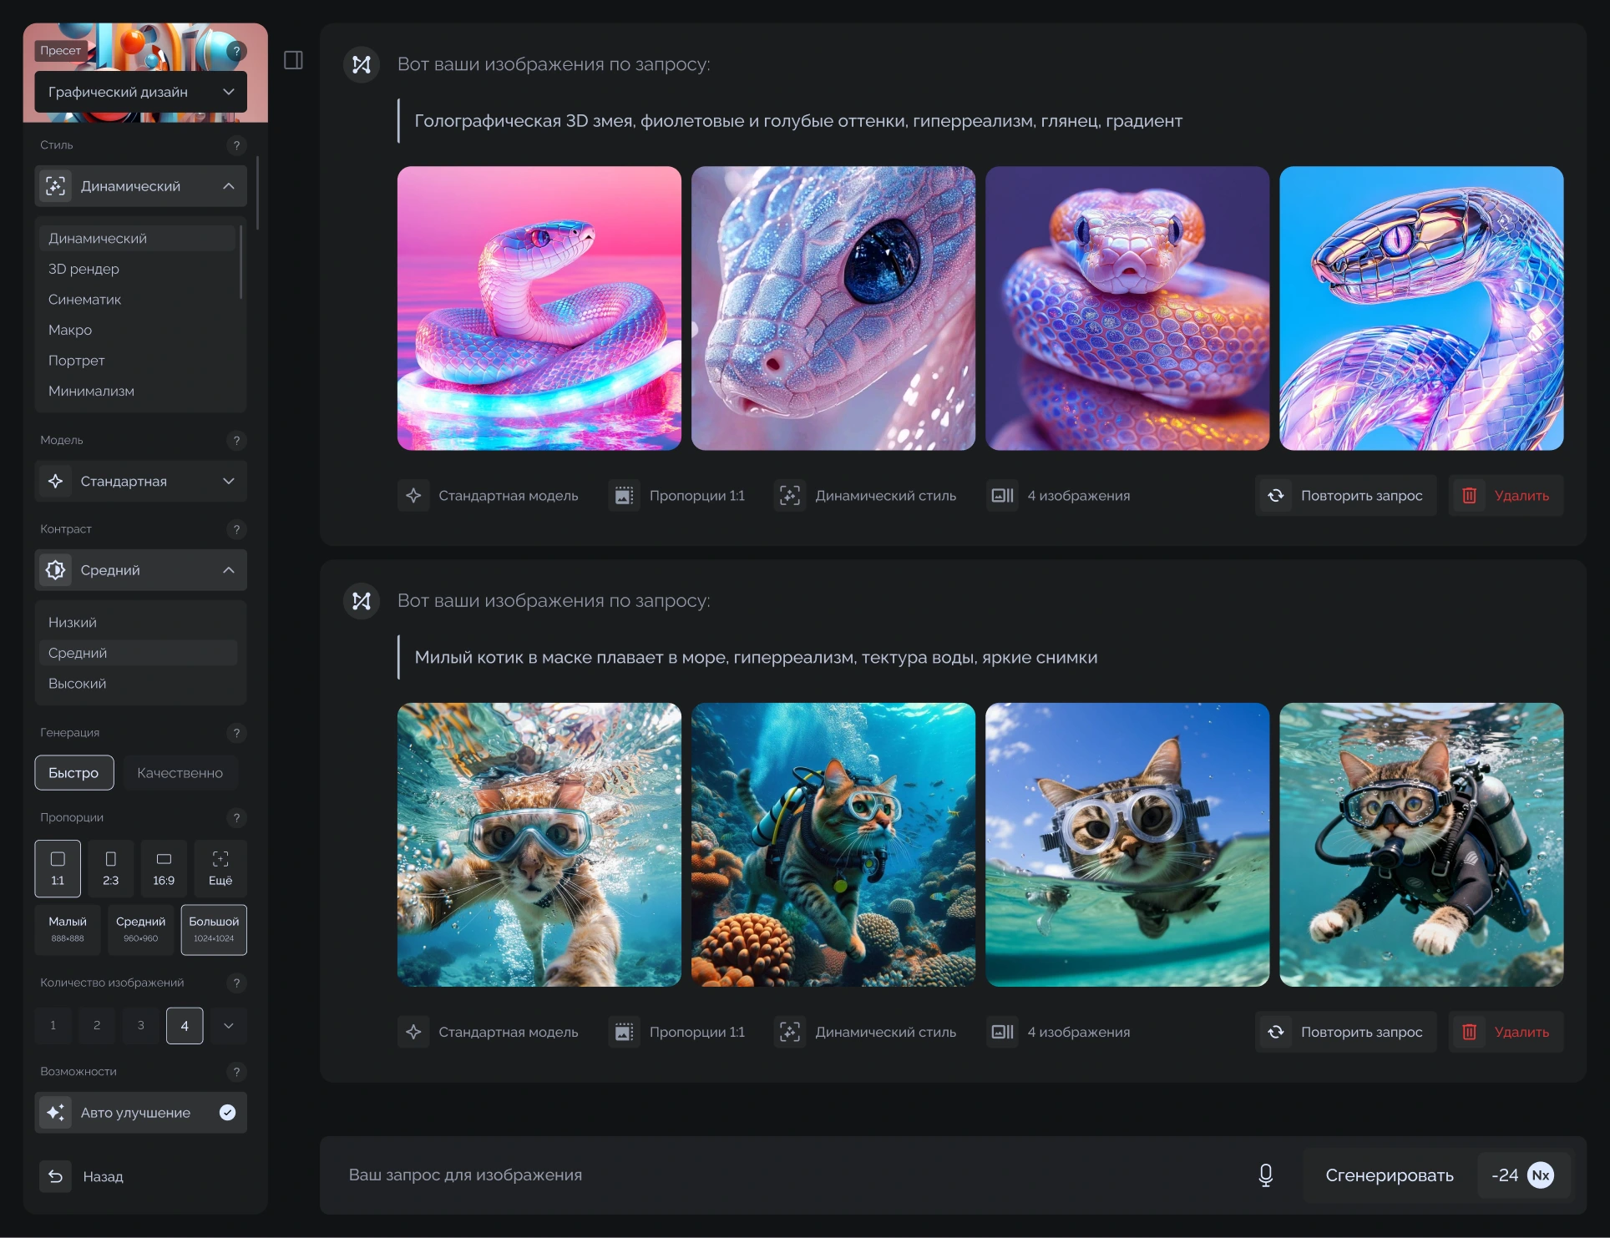Toggle the Авто улучшение checkmark
The height and width of the screenshot is (1238, 1610).
tap(227, 1113)
